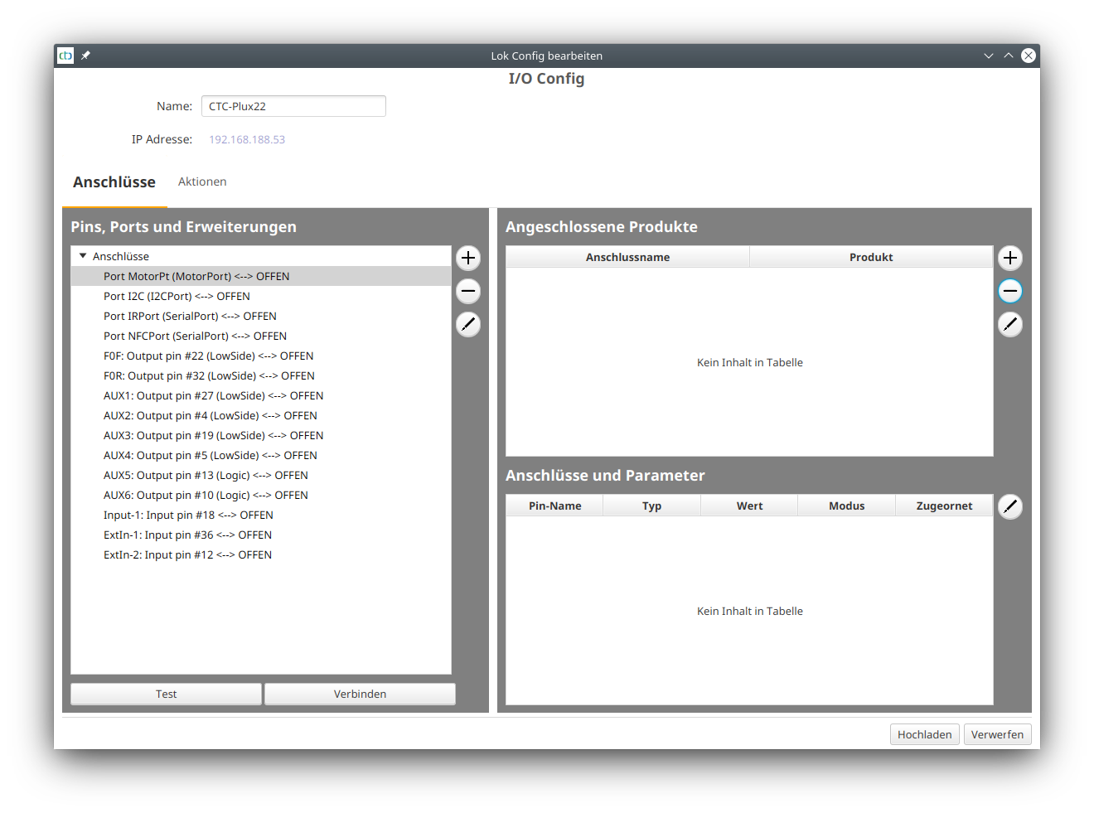Toggle the pin icon in the title bar
The width and height of the screenshot is (1094, 813).
[85, 56]
